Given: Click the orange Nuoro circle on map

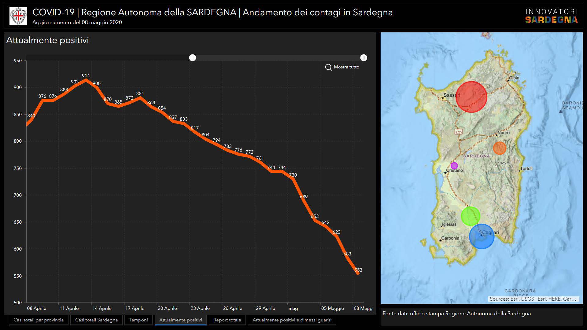Looking at the screenshot, I should (499, 148).
